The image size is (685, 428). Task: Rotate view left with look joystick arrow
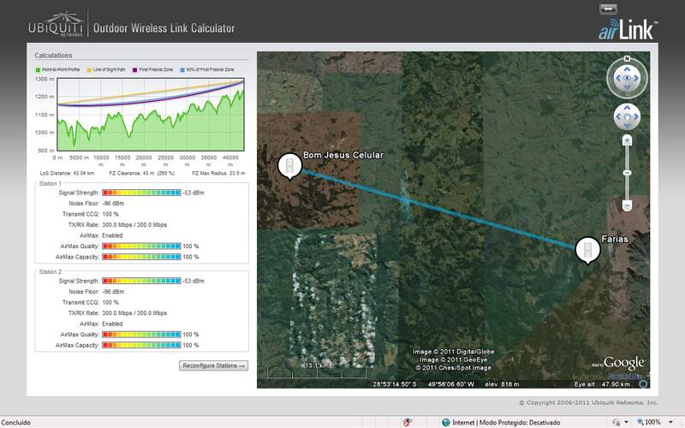[617, 78]
